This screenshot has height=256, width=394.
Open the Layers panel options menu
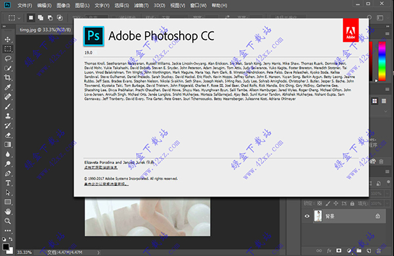point(387,172)
